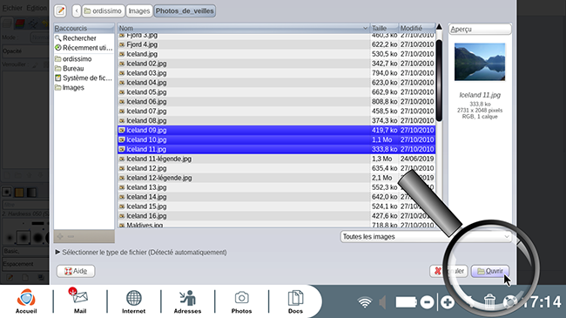Open Mail from the taskbar
Screen dimensions: 566x318
pyautogui.click(x=80, y=301)
